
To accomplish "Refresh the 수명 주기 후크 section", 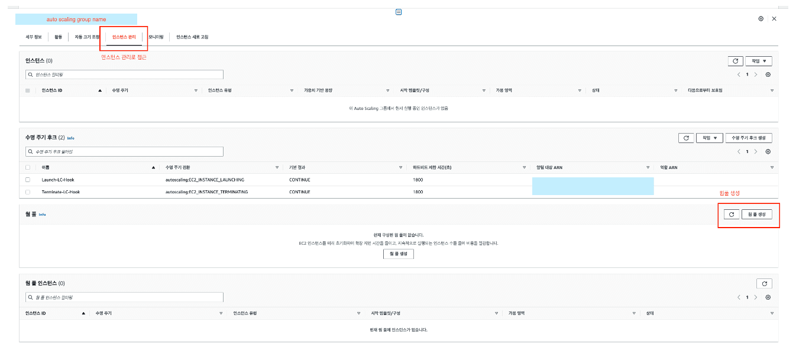I will (686, 138).
